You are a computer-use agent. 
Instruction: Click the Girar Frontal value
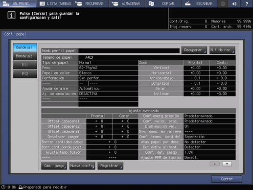(196, 89)
